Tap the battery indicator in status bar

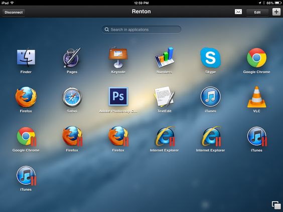coord(278,3)
